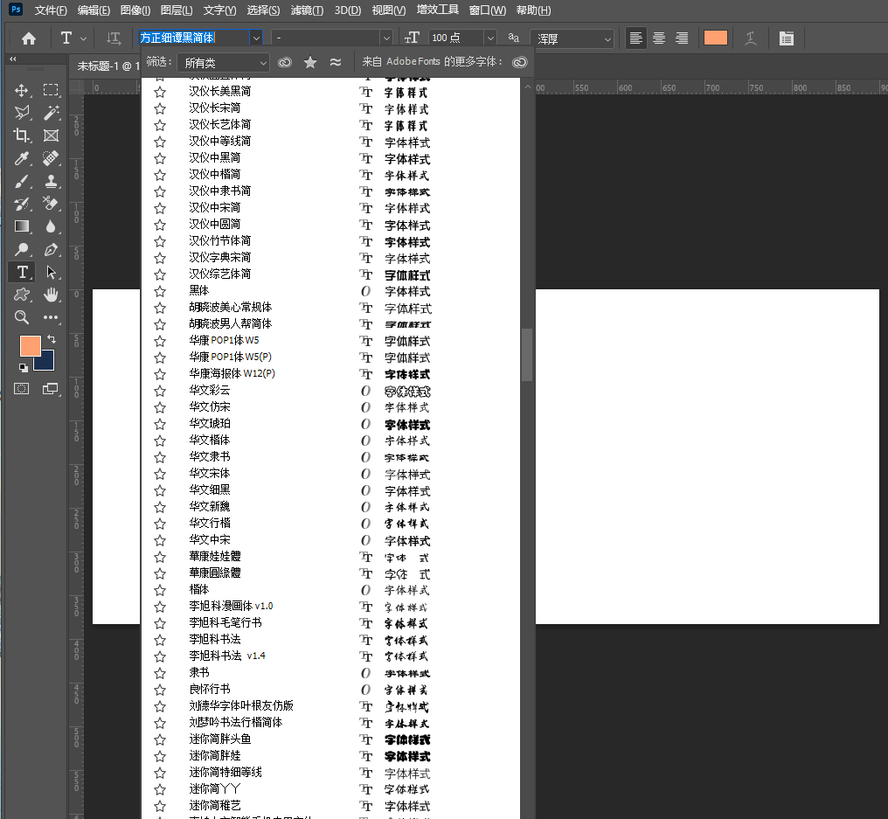Image resolution: width=888 pixels, height=819 pixels.
Task: Click the font list scrollbar thumb
Action: click(x=527, y=355)
